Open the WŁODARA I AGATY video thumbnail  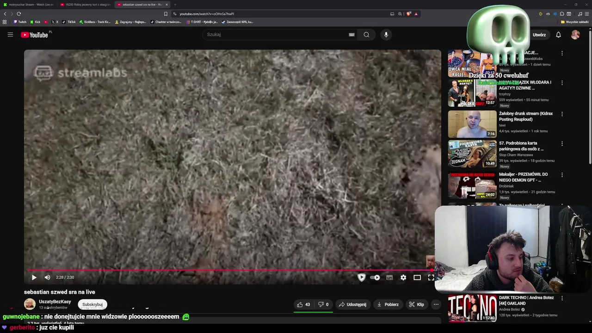coord(472,92)
